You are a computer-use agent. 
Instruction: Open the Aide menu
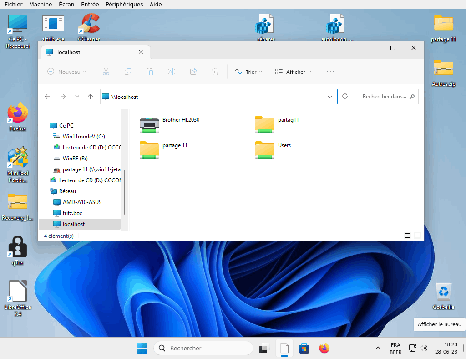(156, 4)
